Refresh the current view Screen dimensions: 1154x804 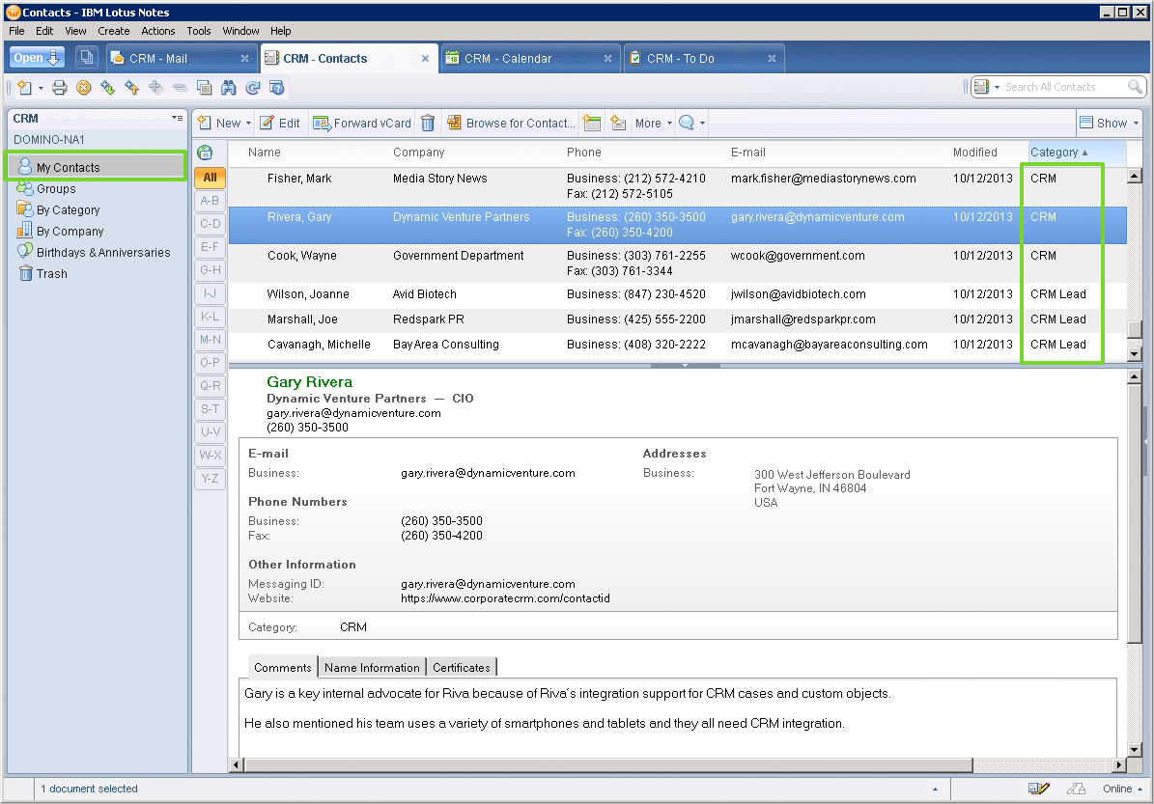[x=253, y=87]
